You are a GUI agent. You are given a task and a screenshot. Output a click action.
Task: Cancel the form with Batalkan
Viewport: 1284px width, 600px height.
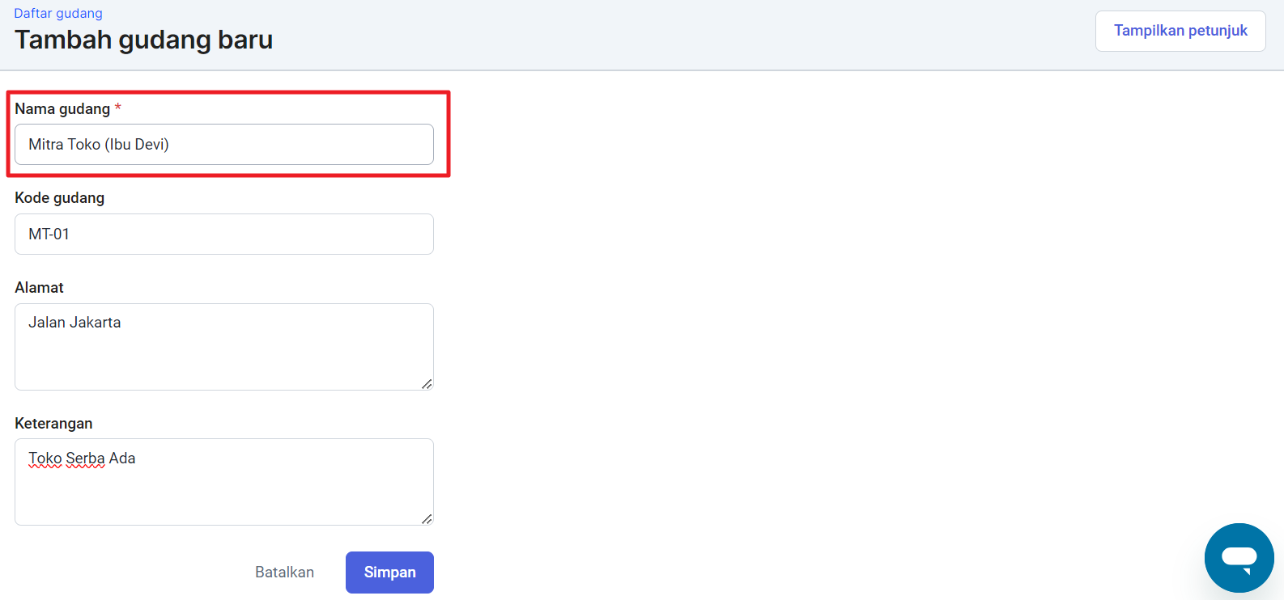[x=284, y=573]
